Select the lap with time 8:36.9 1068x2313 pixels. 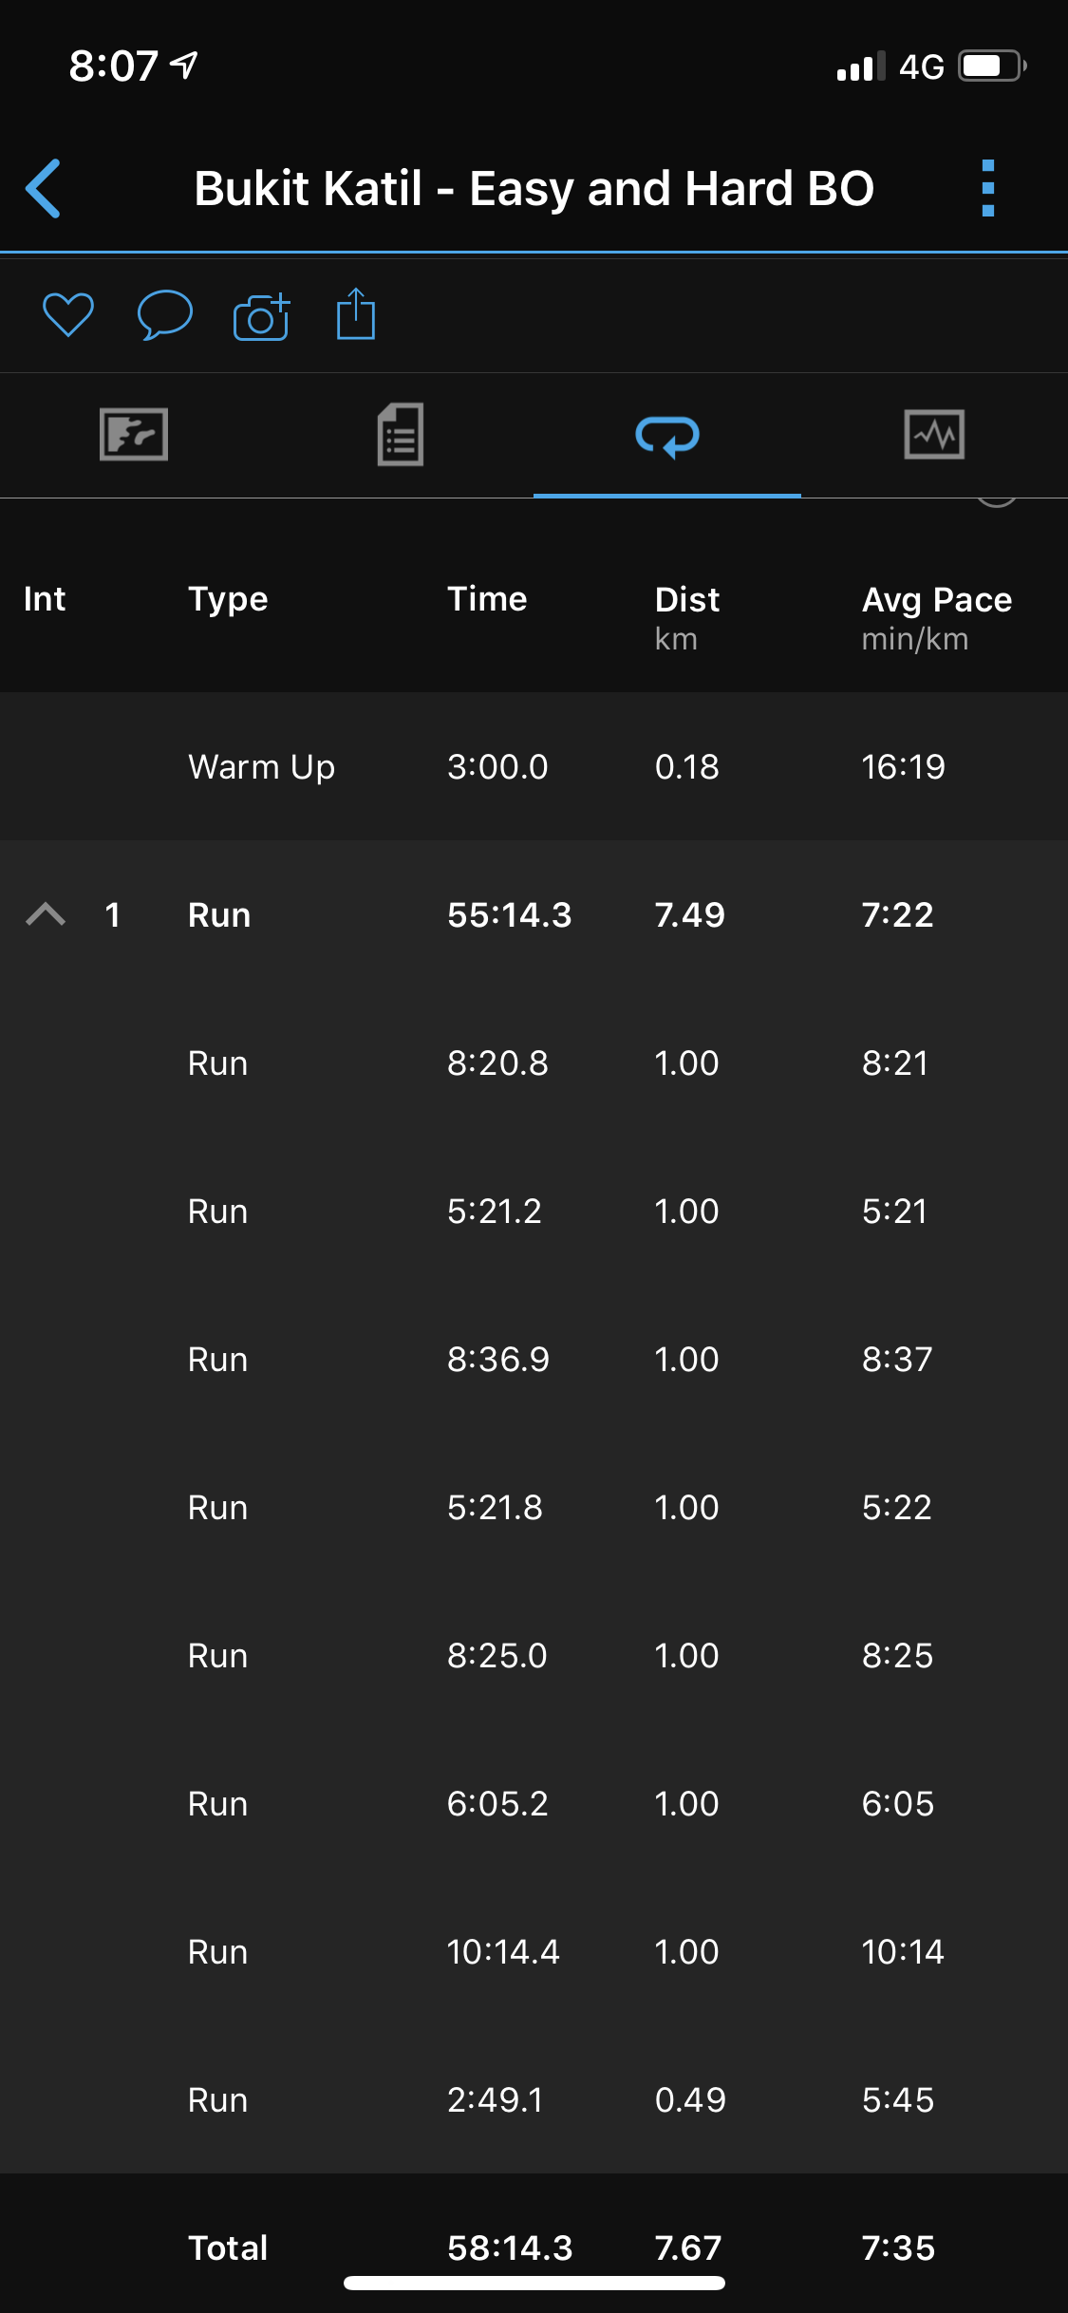534,1359
